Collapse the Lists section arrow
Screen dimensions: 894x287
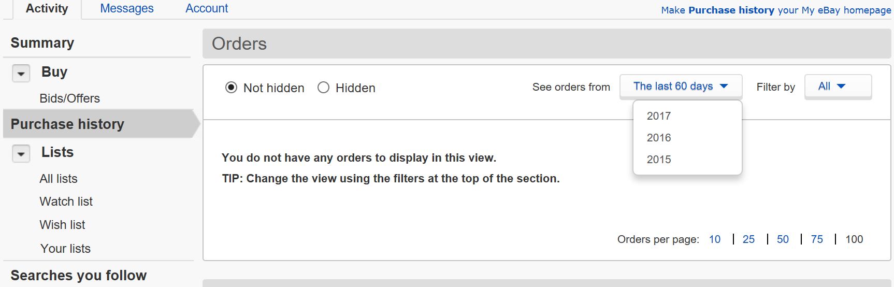click(x=21, y=154)
